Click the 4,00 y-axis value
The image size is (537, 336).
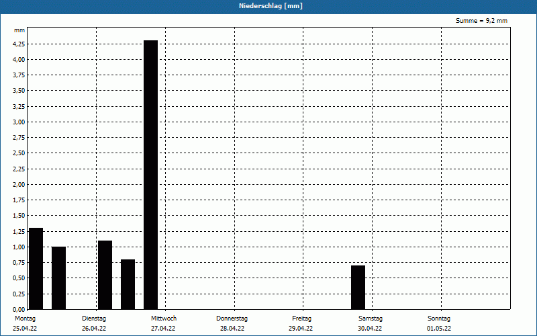coord(19,59)
